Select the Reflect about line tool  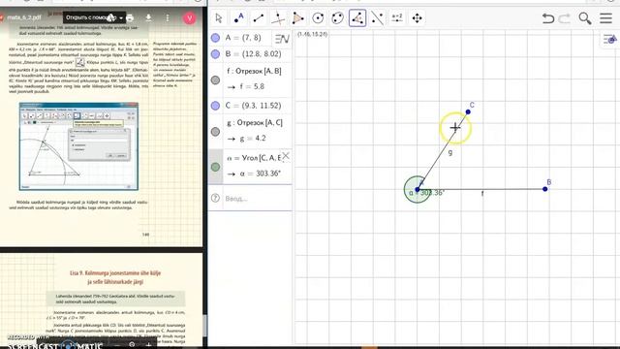[x=377, y=18]
